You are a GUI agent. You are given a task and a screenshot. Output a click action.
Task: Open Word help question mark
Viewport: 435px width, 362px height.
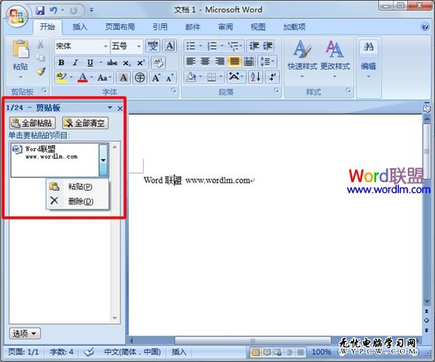tap(425, 27)
